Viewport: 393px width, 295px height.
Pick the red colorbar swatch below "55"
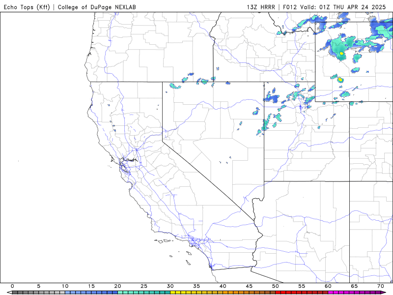click(302, 293)
